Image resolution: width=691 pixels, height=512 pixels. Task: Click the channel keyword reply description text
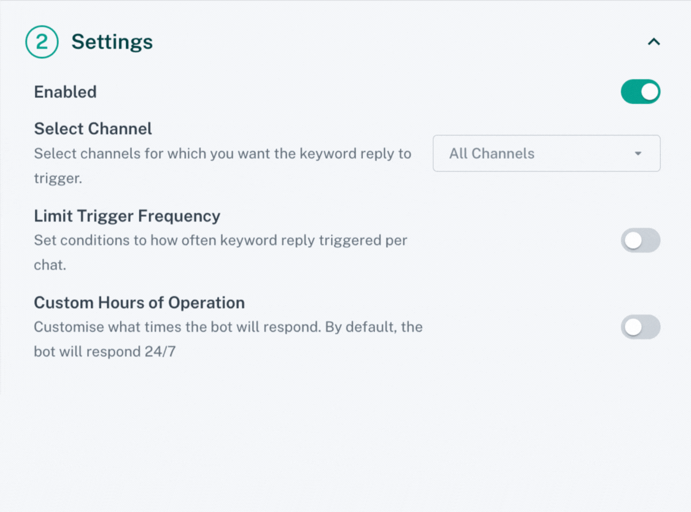click(x=222, y=154)
